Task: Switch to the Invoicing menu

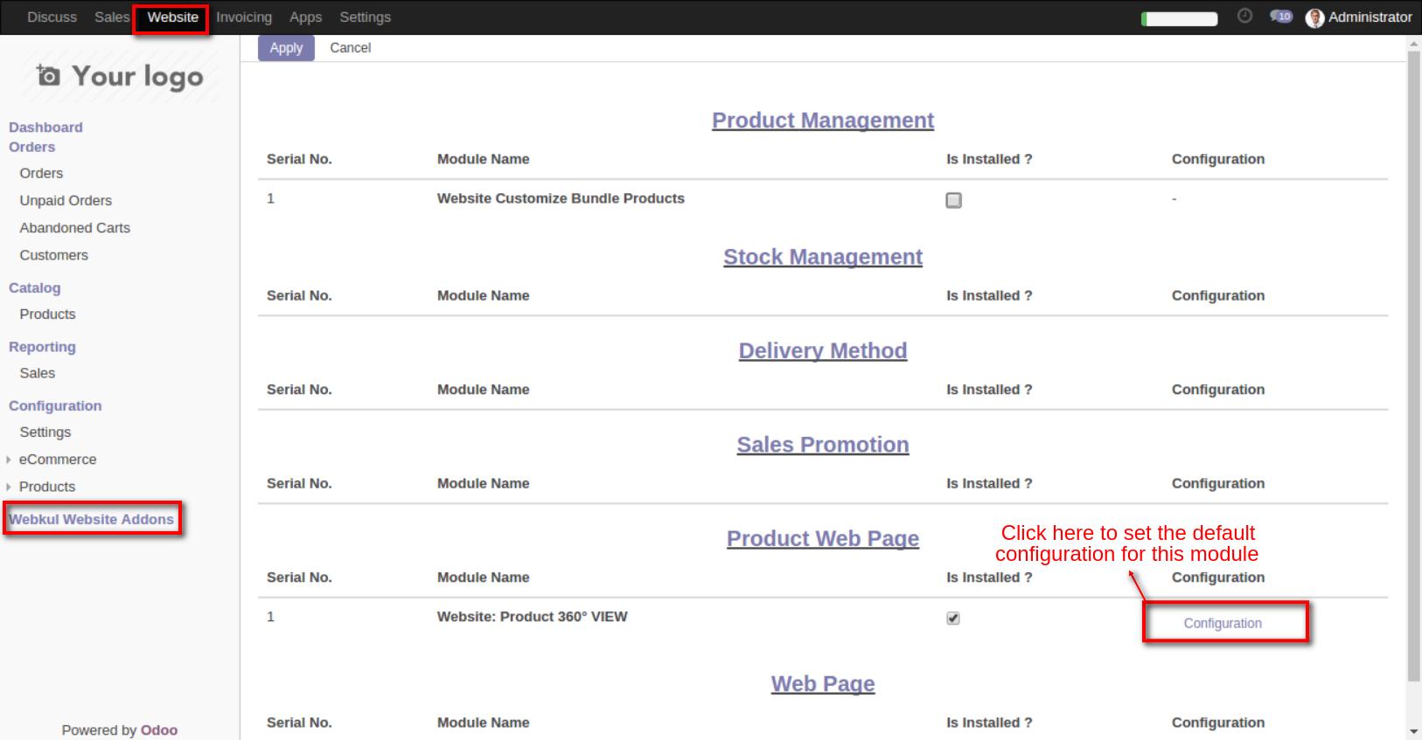Action: (244, 17)
